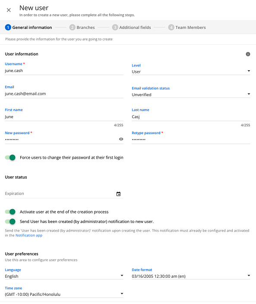Open the Expiration calendar picker
The height and width of the screenshot is (304, 256).
tap(118, 194)
